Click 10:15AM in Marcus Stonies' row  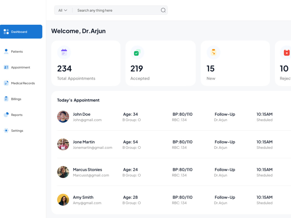click(265, 169)
